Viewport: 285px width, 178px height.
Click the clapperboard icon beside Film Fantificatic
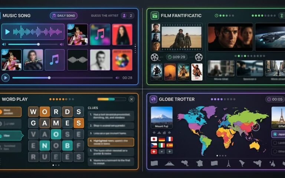point(155,16)
